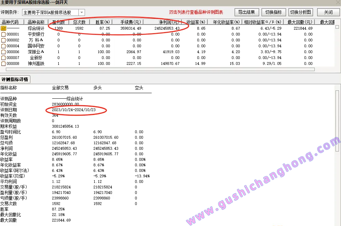The image size is (341, 226).
Task: Click the 评测条件 combo box text field
Action: 50,12
